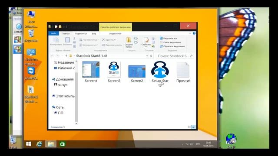Launch Internet Explorer from the taskbar

click(x=39, y=144)
